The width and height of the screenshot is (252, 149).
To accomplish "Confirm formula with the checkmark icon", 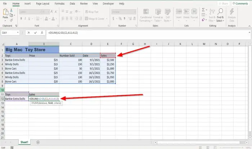I will tap(35, 33).
